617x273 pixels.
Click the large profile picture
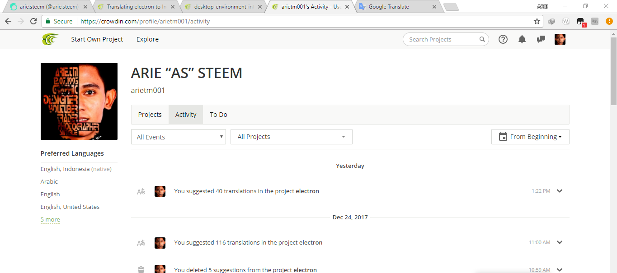[x=79, y=101]
